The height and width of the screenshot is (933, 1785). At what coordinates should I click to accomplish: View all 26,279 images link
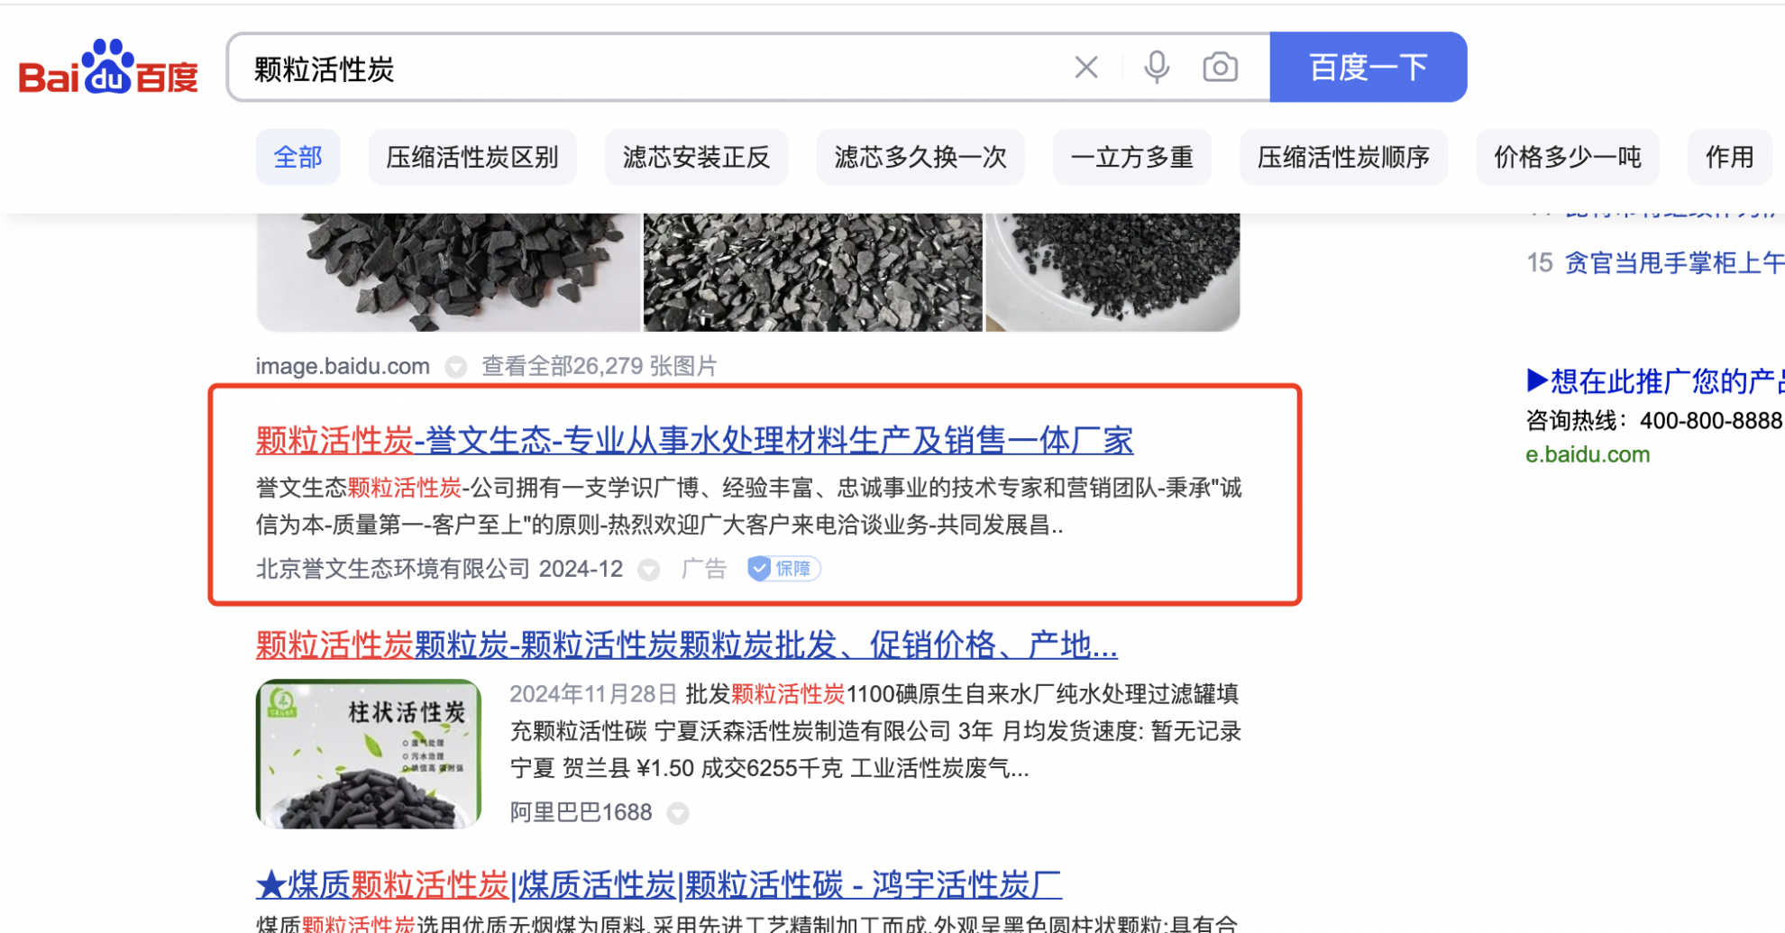click(600, 366)
